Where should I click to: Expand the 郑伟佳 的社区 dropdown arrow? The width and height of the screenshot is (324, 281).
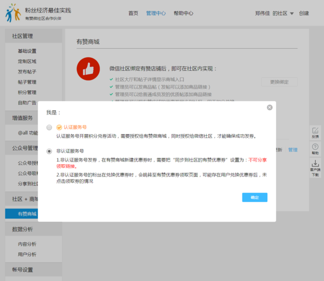point(292,14)
